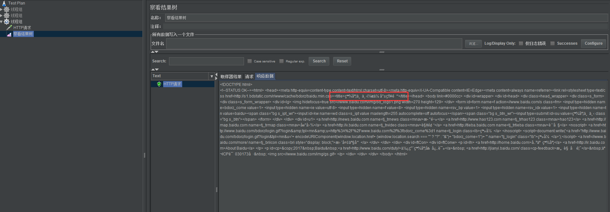Select the 察看结果树 tree node

coord(23,34)
